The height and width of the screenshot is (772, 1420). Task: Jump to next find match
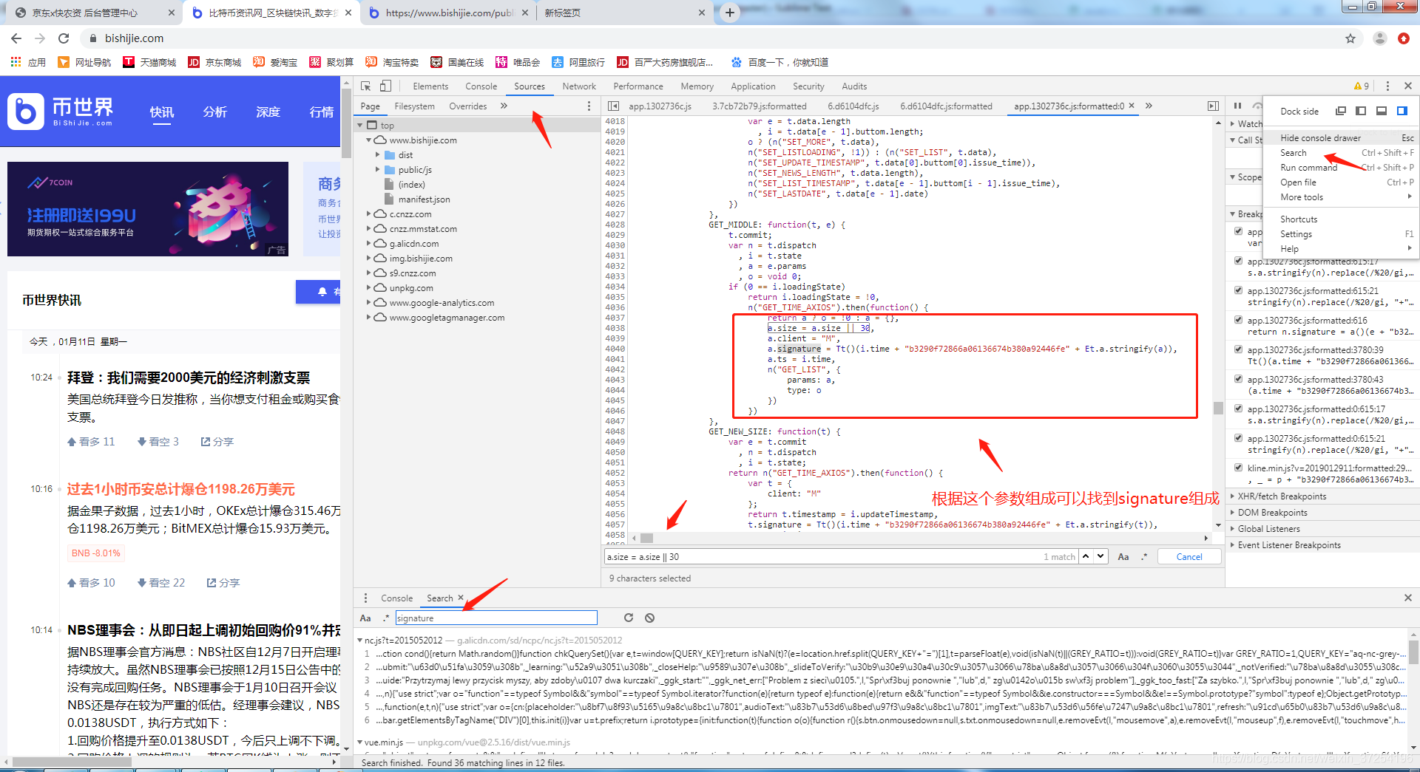tap(1100, 556)
